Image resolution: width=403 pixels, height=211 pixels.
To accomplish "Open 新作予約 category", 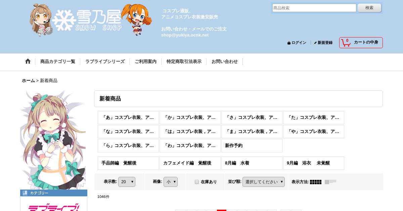I will [252, 146].
